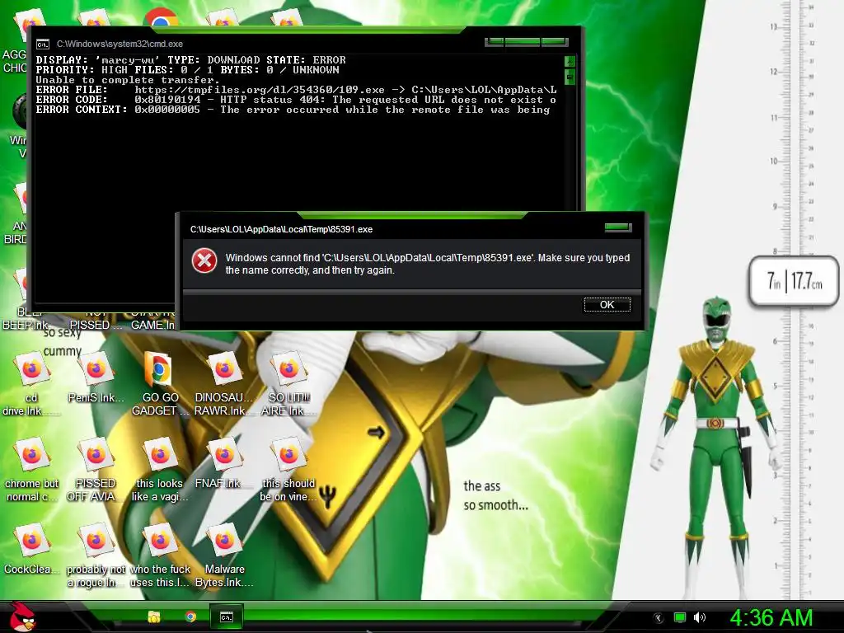Select the 'FNAF.lnk' desktop shortcut
This screenshot has width=844, height=633.
pos(224,464)
